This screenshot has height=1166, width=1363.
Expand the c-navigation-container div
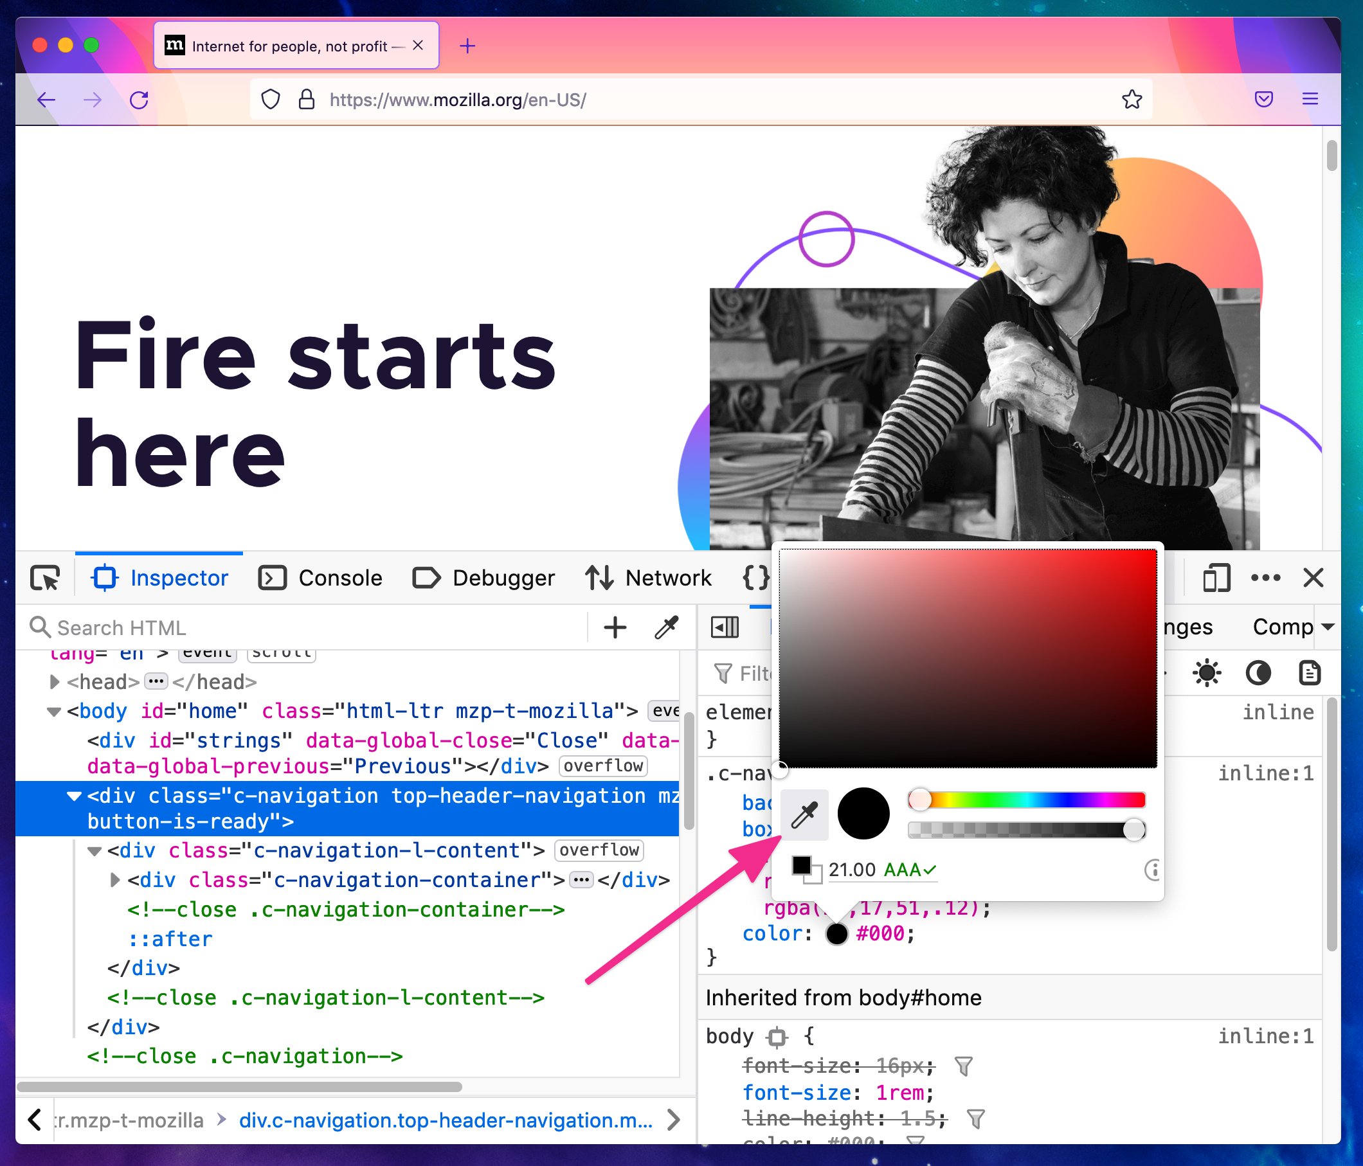(115, 880)
